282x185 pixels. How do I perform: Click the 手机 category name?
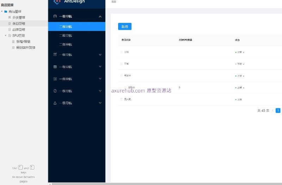pyautogui.click(x=127, y=52)
